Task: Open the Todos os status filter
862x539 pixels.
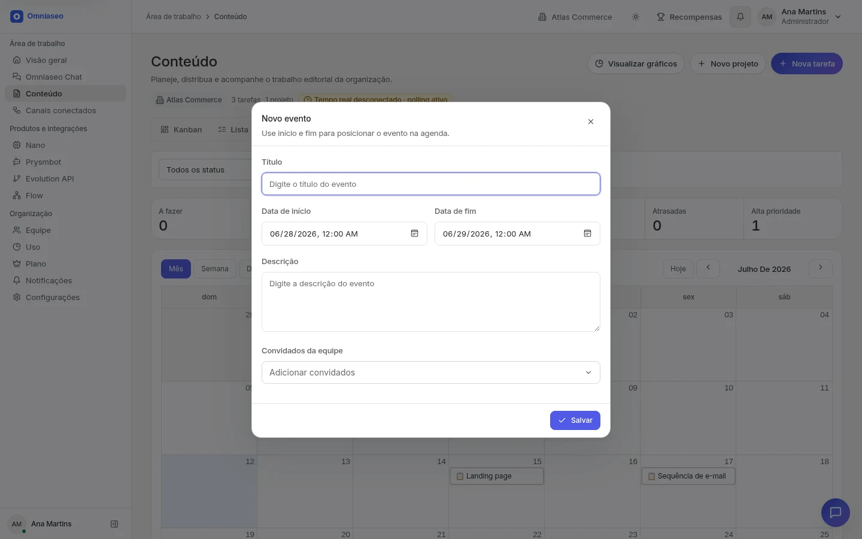Action: pos(205,170)
